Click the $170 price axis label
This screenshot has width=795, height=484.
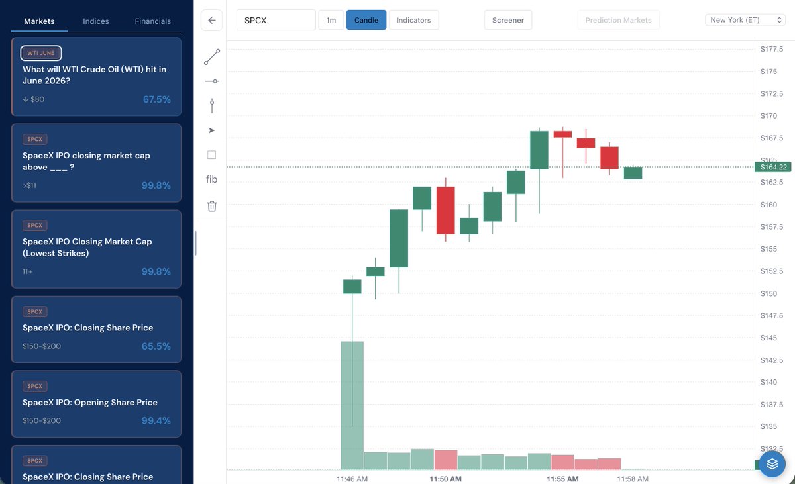pyautogui.click(x=768, y=116)
